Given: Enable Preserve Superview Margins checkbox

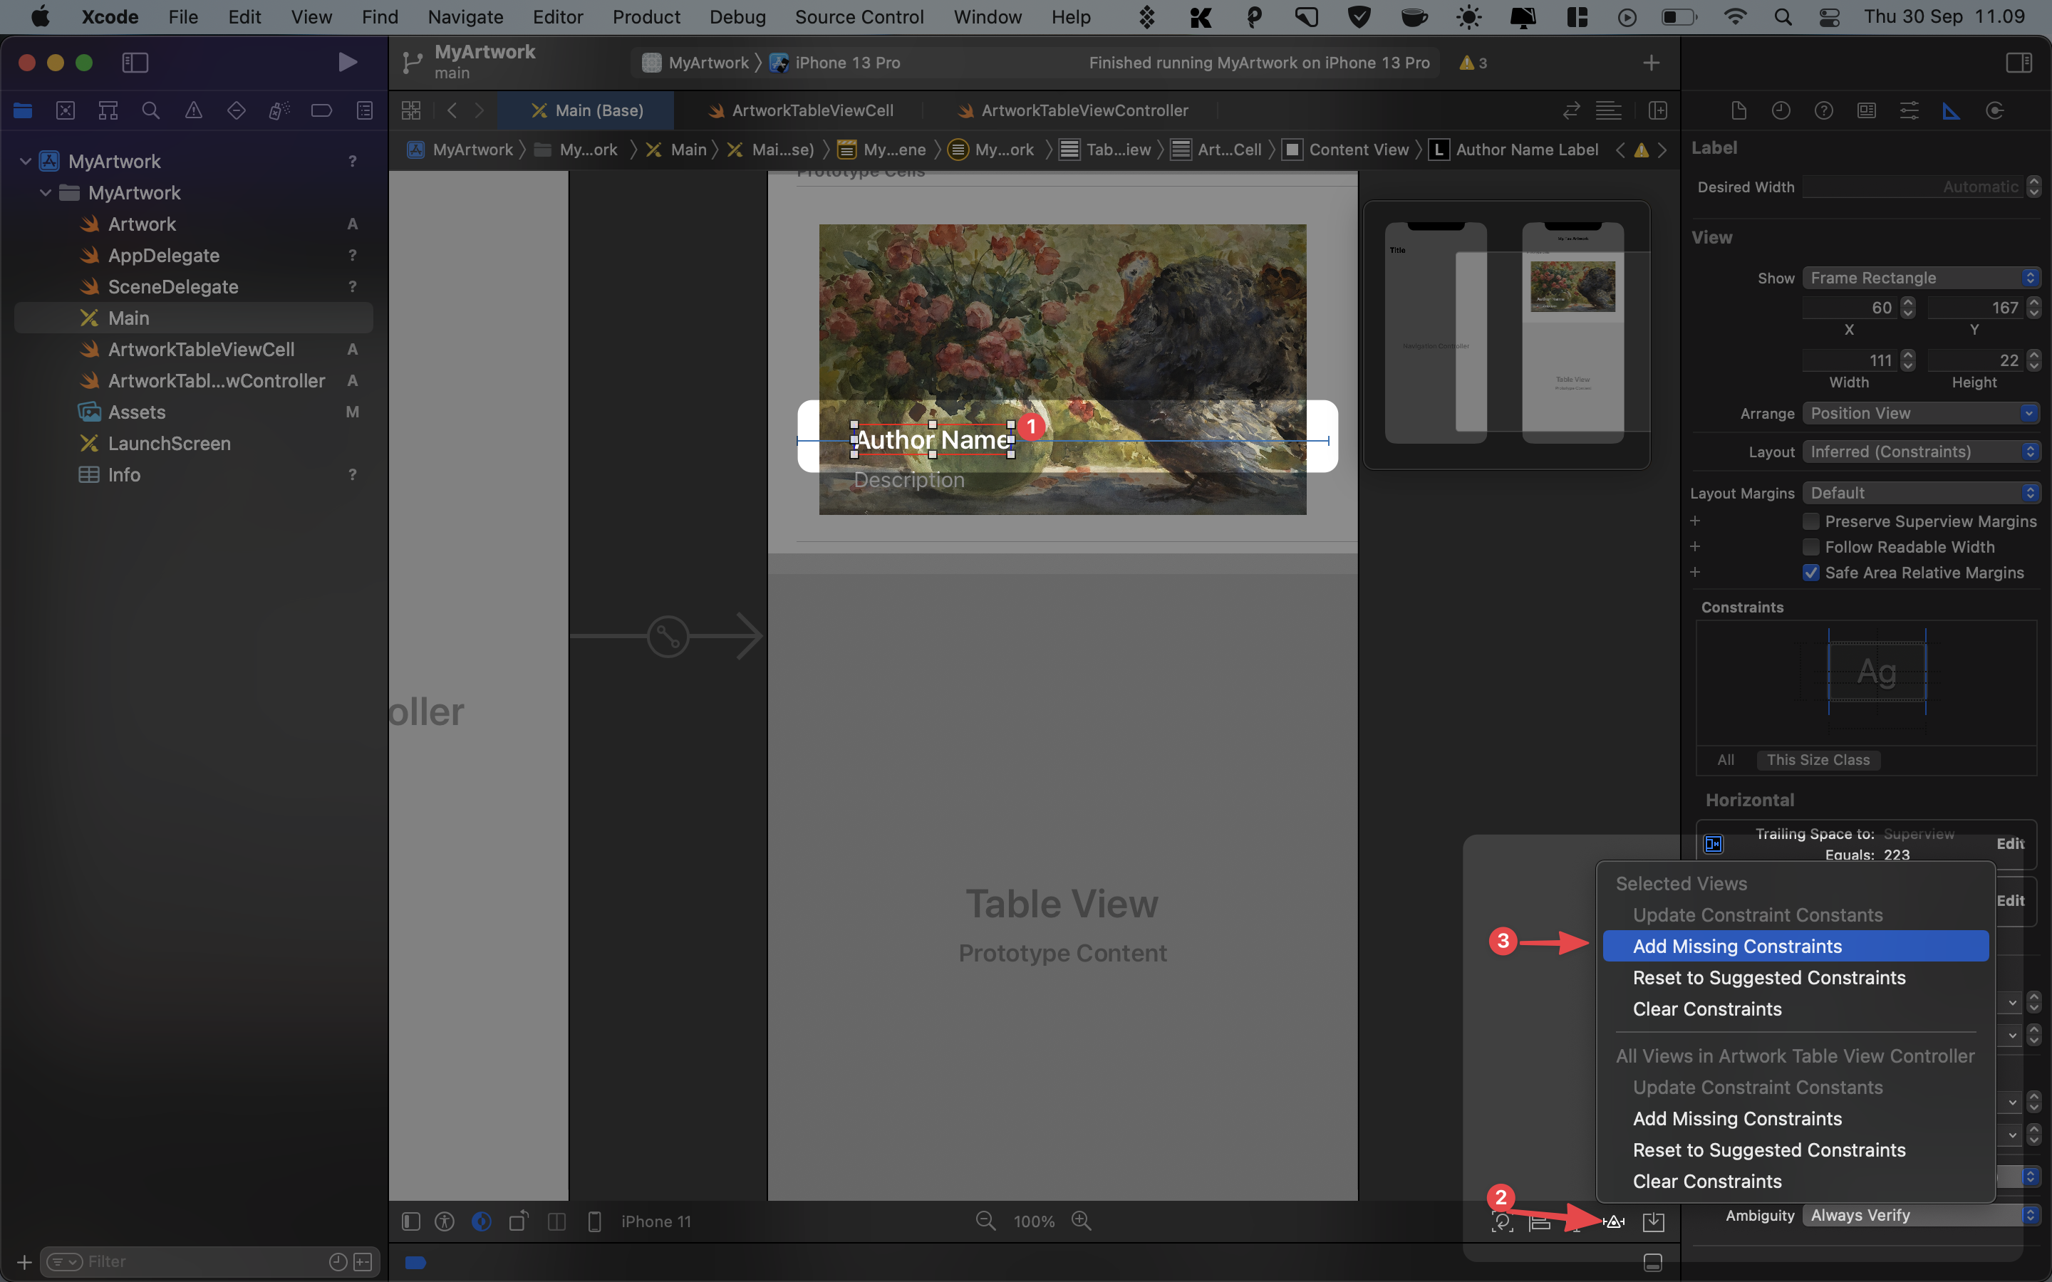Looking at the screenshot, I should click(x=1811, y=521).
